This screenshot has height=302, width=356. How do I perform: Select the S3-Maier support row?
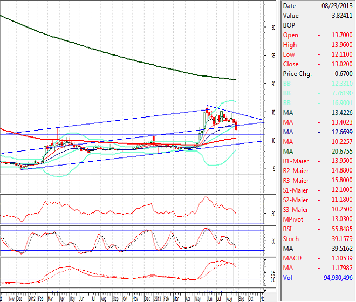(x=318, y=210)
